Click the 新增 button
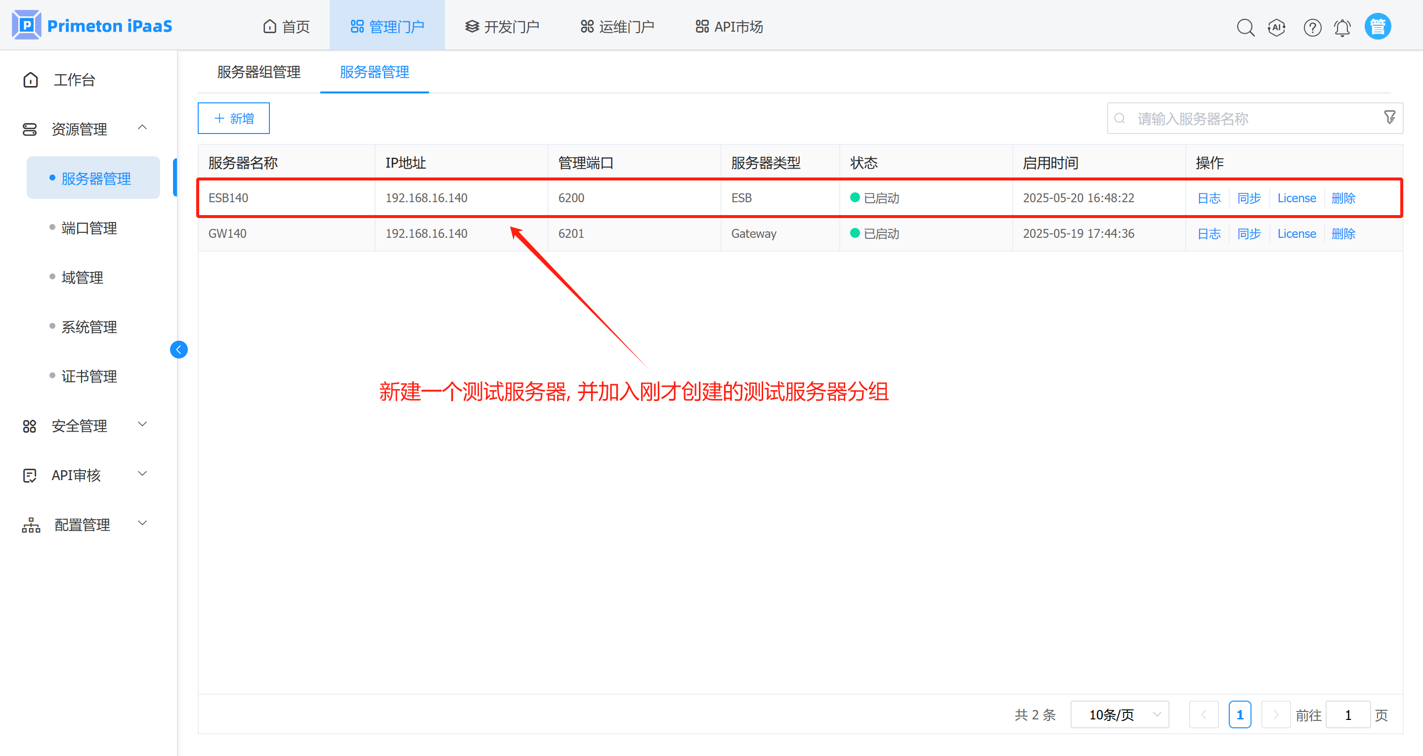 coord(234,118)
